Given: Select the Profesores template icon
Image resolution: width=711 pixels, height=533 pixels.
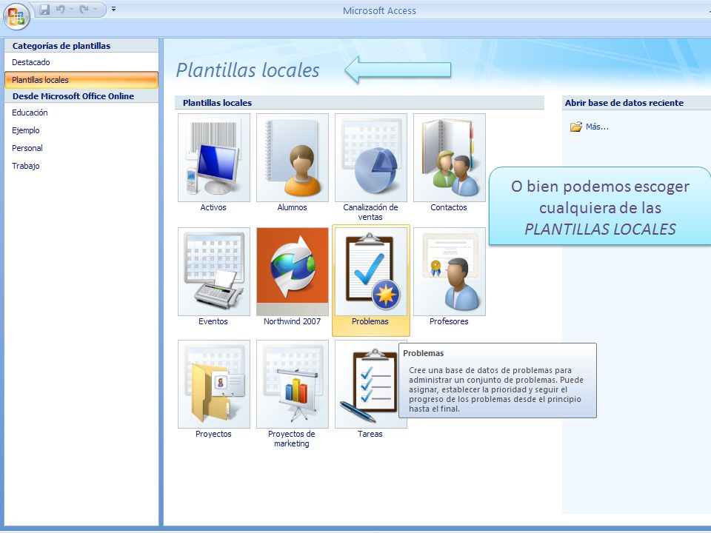Looking at the screenshot, I should [450, 272].
